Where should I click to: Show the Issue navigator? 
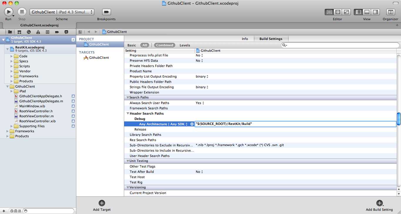tap(38, 32)
